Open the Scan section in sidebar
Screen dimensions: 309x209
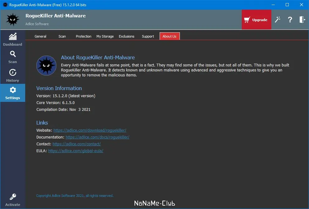pos(13,57)
